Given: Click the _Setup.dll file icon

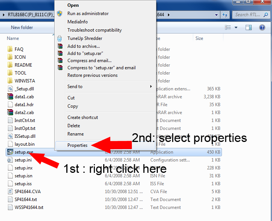Looking at the screenshot, I should [10, 88].
